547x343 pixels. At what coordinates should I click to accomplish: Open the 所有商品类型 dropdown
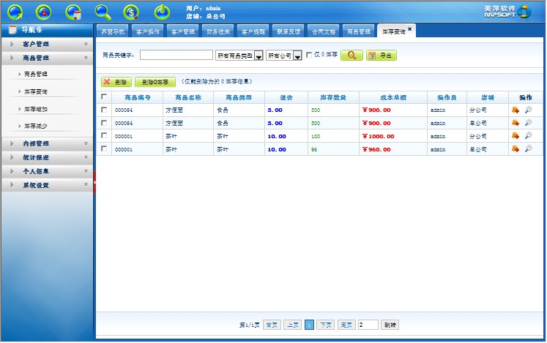pos(258,56)
